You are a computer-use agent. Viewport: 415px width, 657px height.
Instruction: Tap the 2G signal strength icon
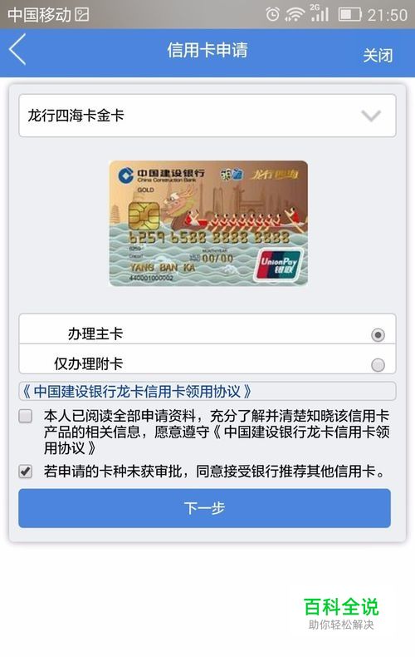[320, 13]
